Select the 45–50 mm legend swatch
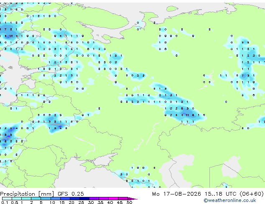Viewport: 265px width, 204px height. pyautogui.click(x=123, y=199)
